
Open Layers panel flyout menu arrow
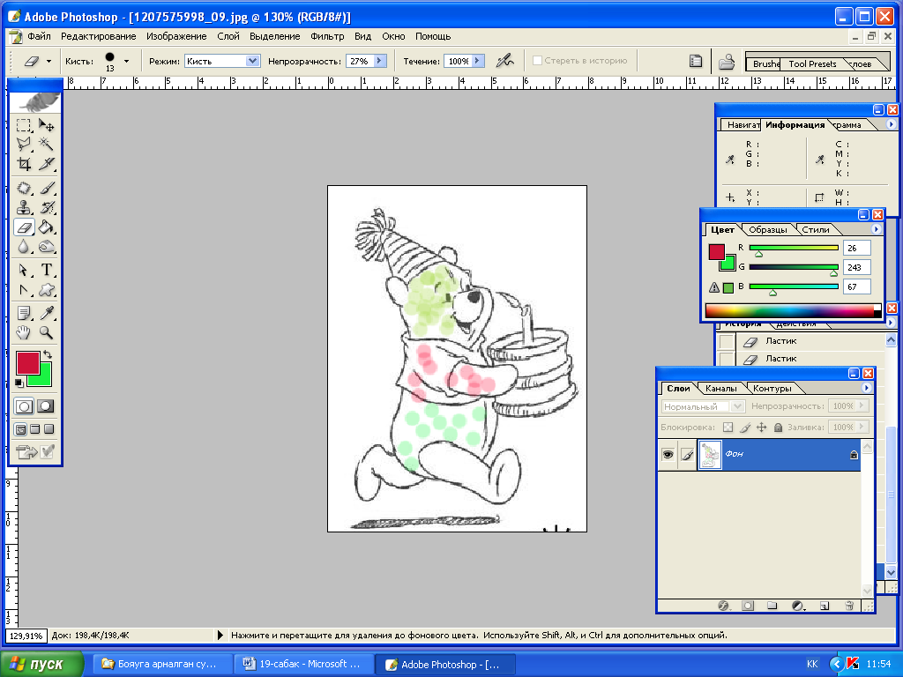click(866, 388)
